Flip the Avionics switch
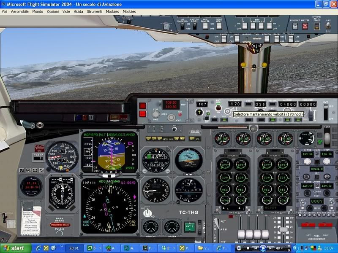This screenshot has height=253, width=338. click(295, 26)
